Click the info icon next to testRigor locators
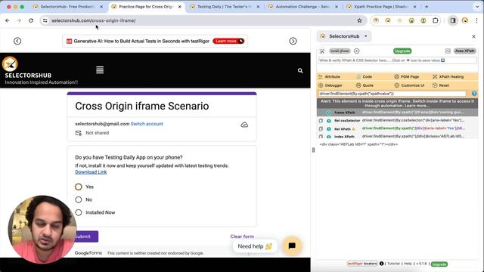The image size is (484, 272). point(381,264)
